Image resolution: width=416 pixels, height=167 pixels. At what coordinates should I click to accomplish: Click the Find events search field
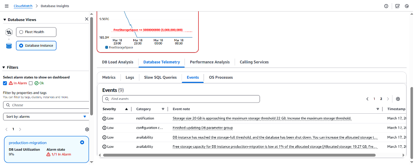coord(181,99)
